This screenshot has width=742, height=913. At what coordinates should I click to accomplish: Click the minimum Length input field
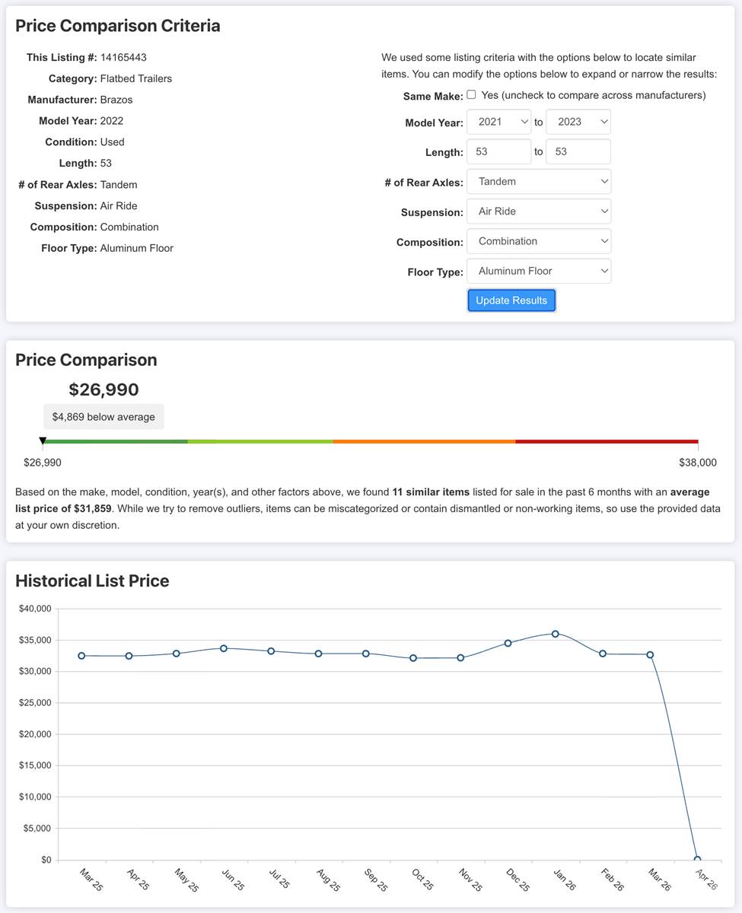point(498,152)
